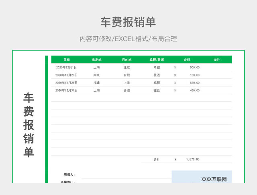257x195 pixels.
Task: Click the 金额 column header
Action: point(187,60)
